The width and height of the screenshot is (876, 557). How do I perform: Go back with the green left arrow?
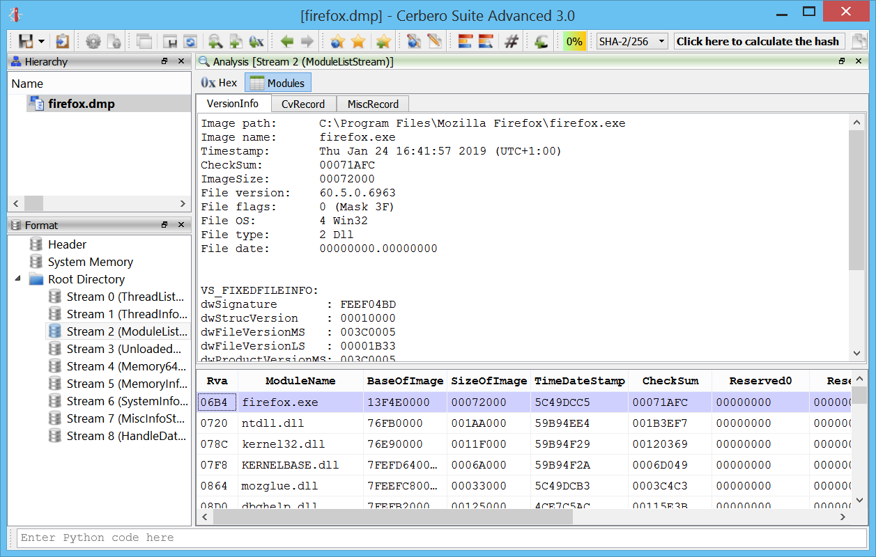(x=286, y=41)
